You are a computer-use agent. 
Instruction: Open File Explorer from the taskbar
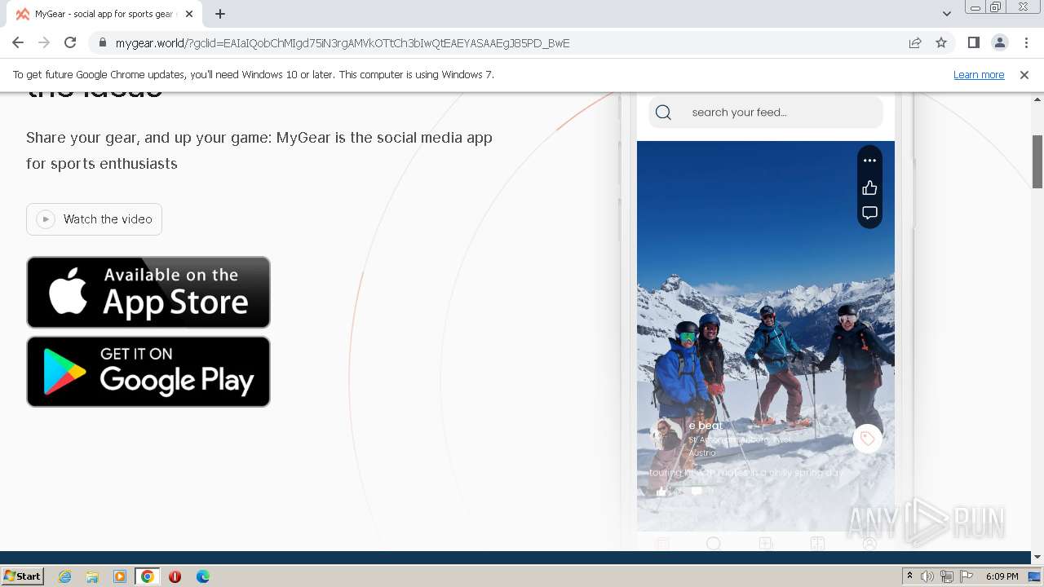point(92,576)
